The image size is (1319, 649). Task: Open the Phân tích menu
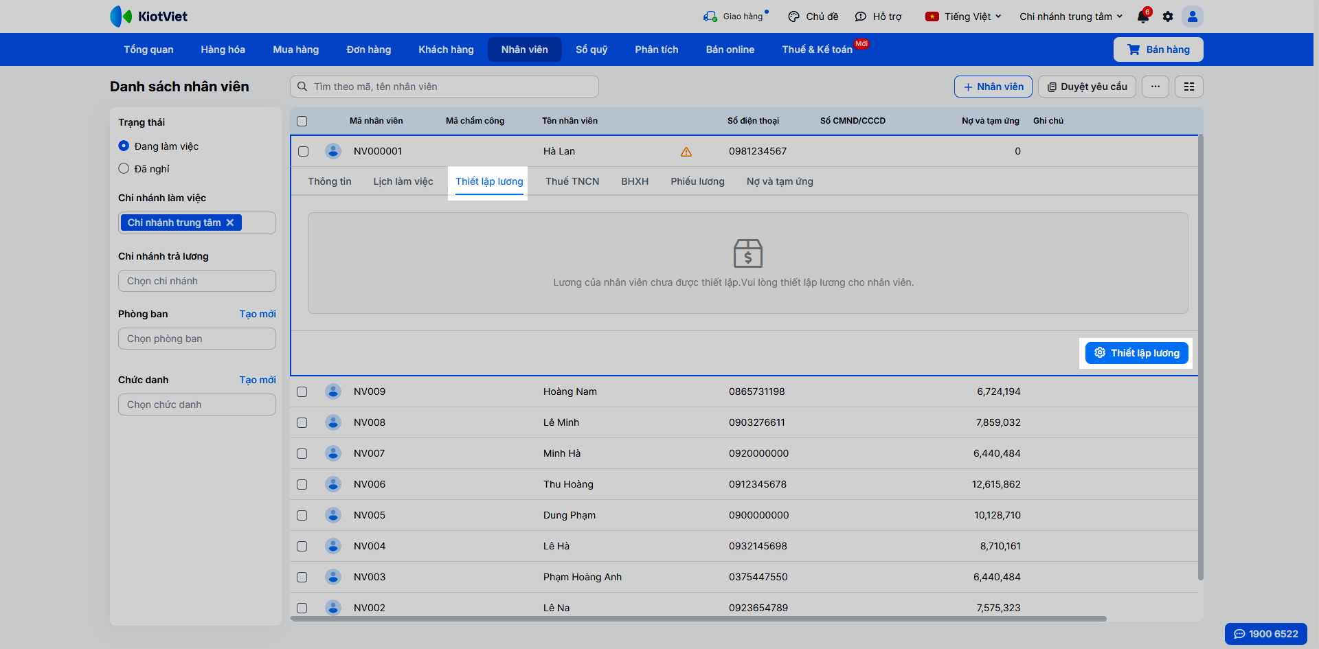(657, 49)
